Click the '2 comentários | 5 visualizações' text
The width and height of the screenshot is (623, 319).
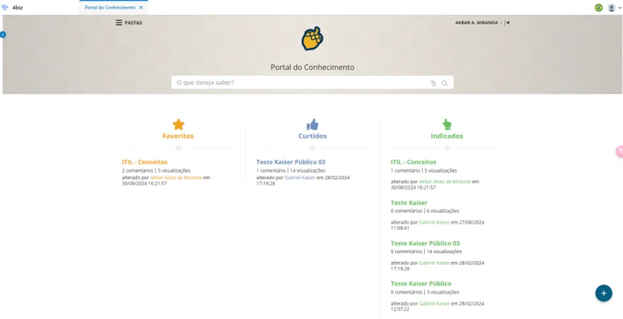click(x=156, y=171)
